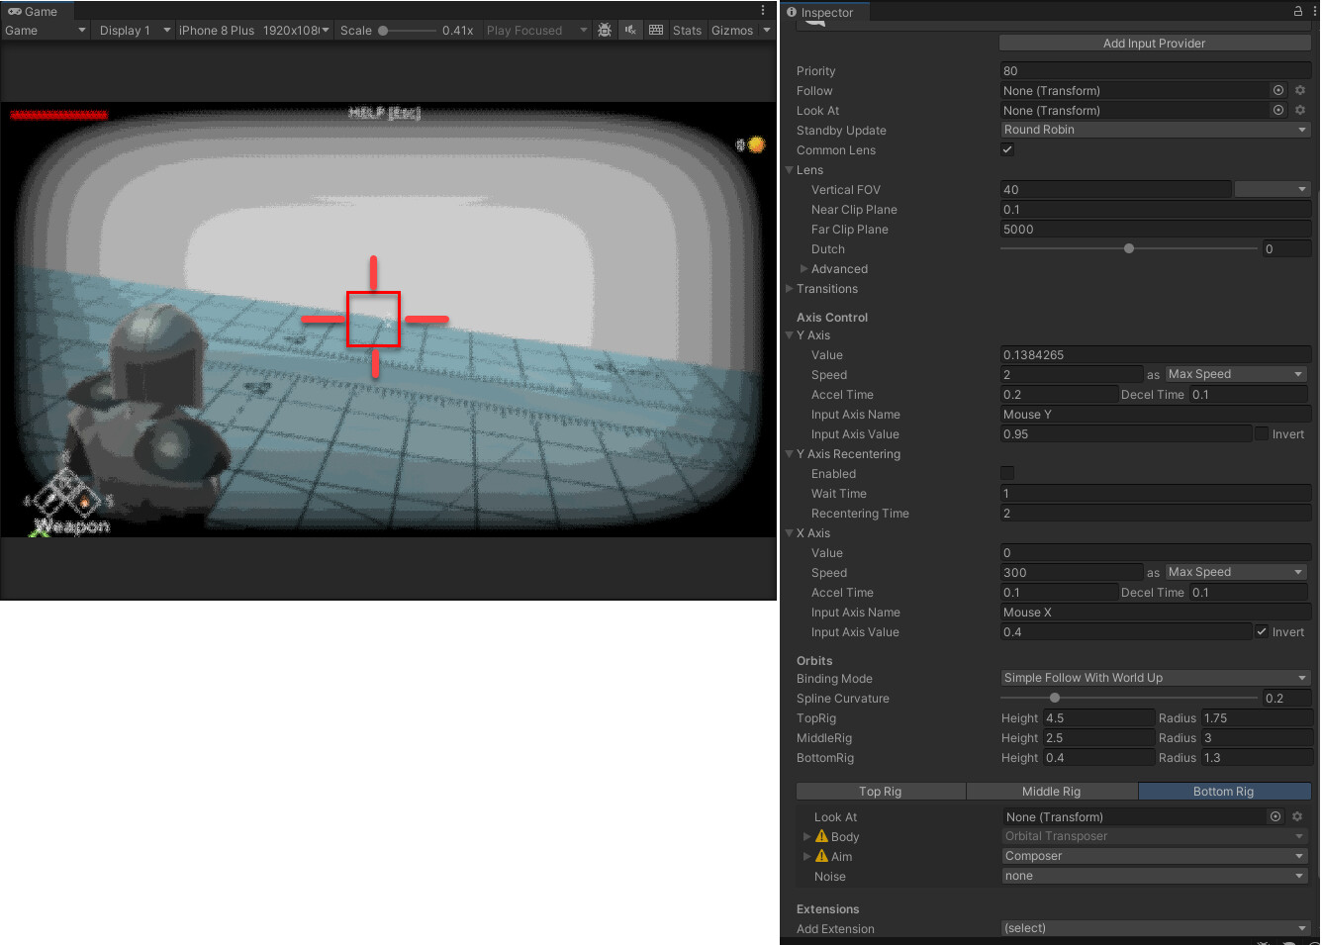The image size is (1323, 945).
Task: Click the keyboard icon in Game view toolbar
Action: [656, 30]
